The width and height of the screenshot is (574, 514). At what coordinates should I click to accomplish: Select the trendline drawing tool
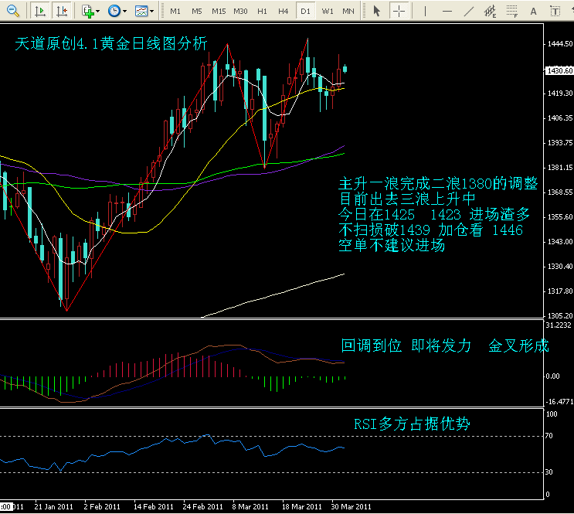pyautogui.click(x=469, y=12)
